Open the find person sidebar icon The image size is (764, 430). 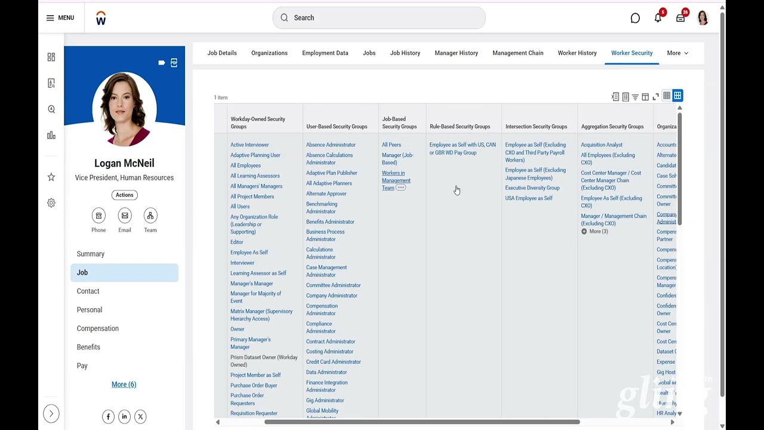51,109
